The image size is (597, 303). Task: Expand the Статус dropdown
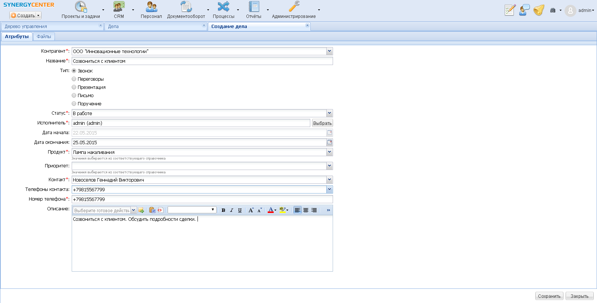(329, 113)
